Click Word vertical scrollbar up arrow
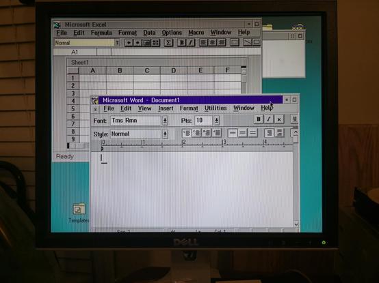Image resolution: width=379 pixels, height=283 pixels. click(x=296, y=132)
